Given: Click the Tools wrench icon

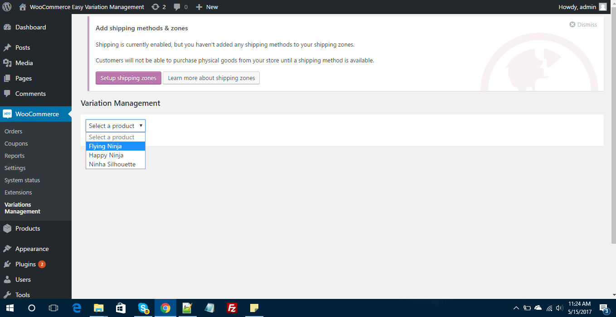Looking at the screenshot, I should 7,295.
